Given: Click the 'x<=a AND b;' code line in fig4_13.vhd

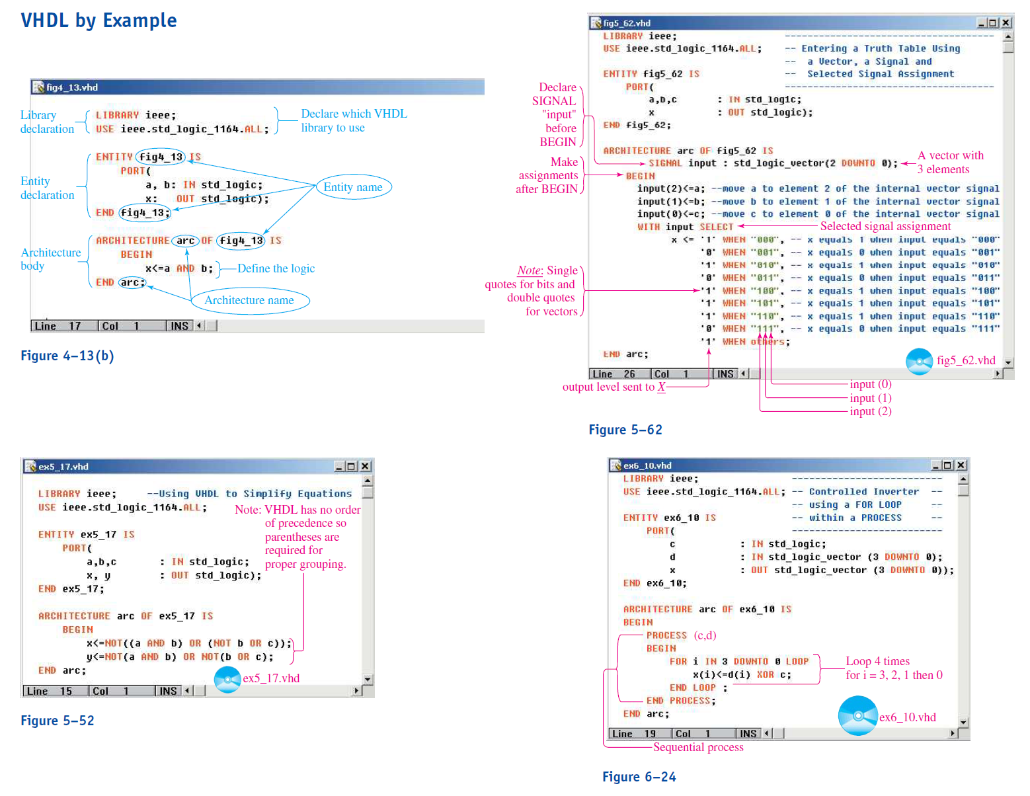Looking at the screenshot, I should tap(179, 268).
